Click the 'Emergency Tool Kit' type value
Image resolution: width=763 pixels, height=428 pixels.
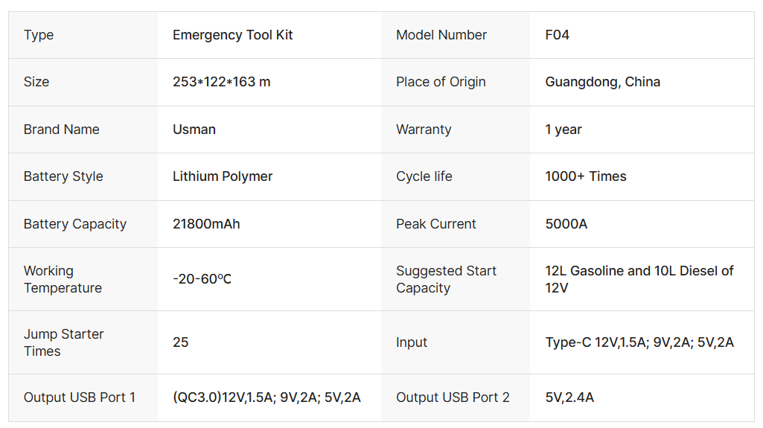click(232, 35)
